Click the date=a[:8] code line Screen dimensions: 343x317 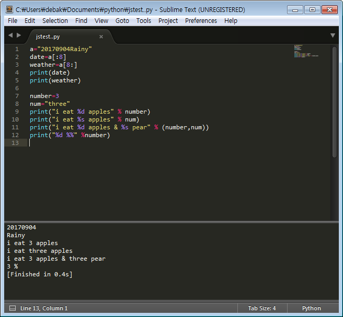click(x=48, y=57)
